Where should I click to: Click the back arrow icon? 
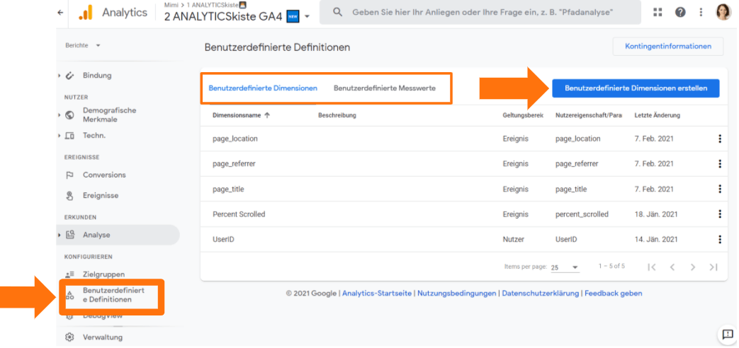(x=60, y=13)
